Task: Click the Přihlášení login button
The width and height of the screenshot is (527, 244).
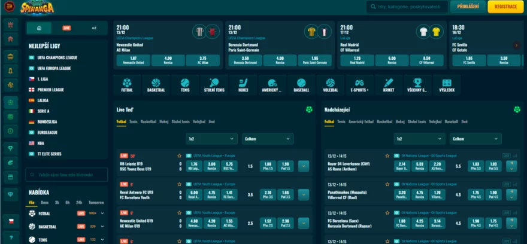Action: point(467,7)
